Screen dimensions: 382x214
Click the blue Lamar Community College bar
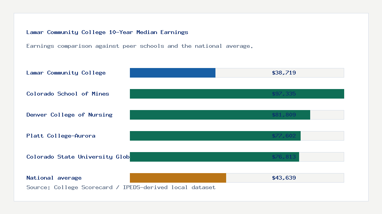173,73
